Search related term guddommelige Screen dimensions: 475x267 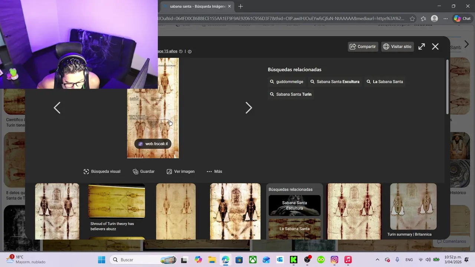pyautogui.click(x=286, y=82)
